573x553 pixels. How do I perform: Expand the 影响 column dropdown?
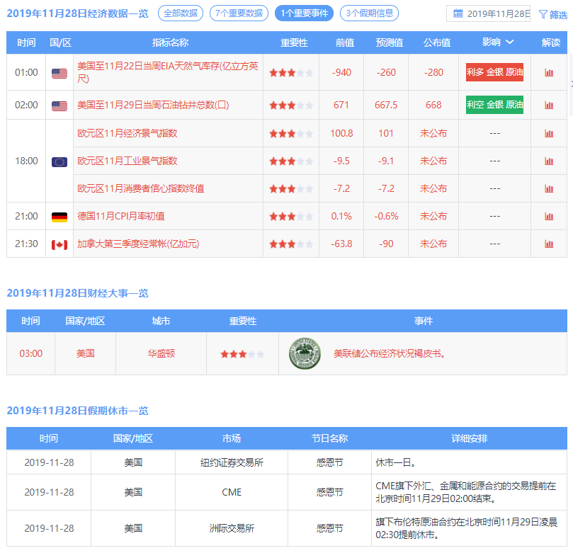(509, 42)
